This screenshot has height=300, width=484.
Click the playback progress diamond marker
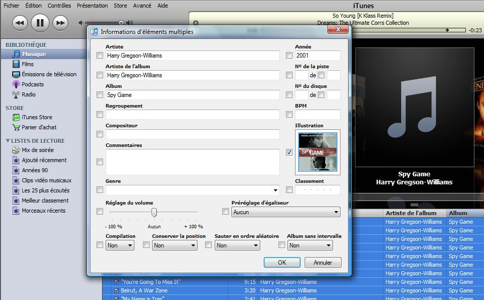(447, 30)
